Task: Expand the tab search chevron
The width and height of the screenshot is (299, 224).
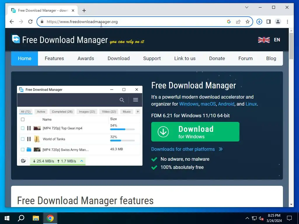Action: coord(247,7)
